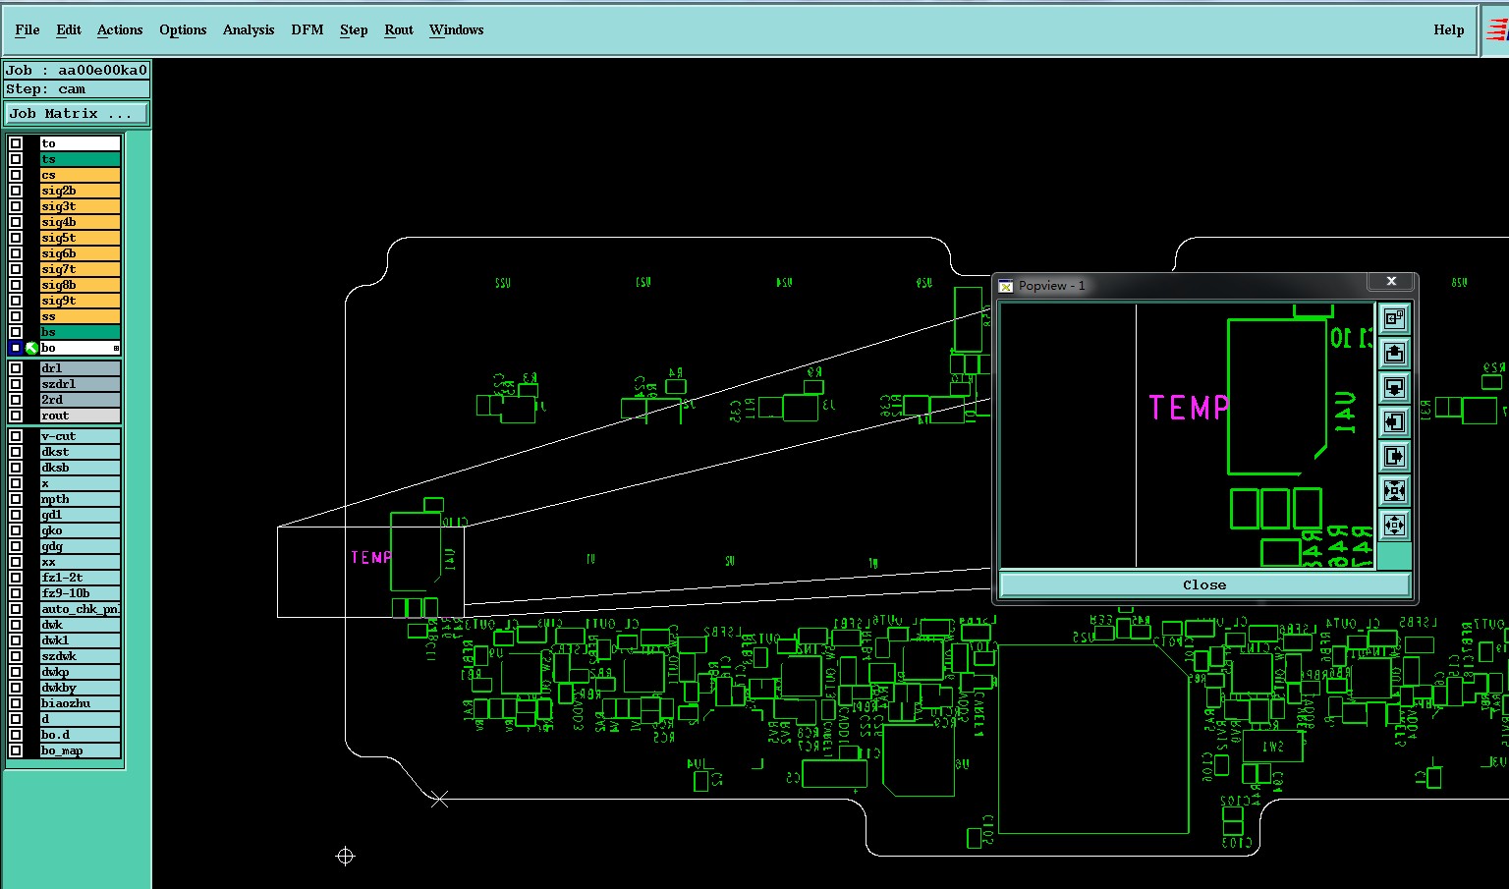Select the auto_chk_pn layer name

80,609
